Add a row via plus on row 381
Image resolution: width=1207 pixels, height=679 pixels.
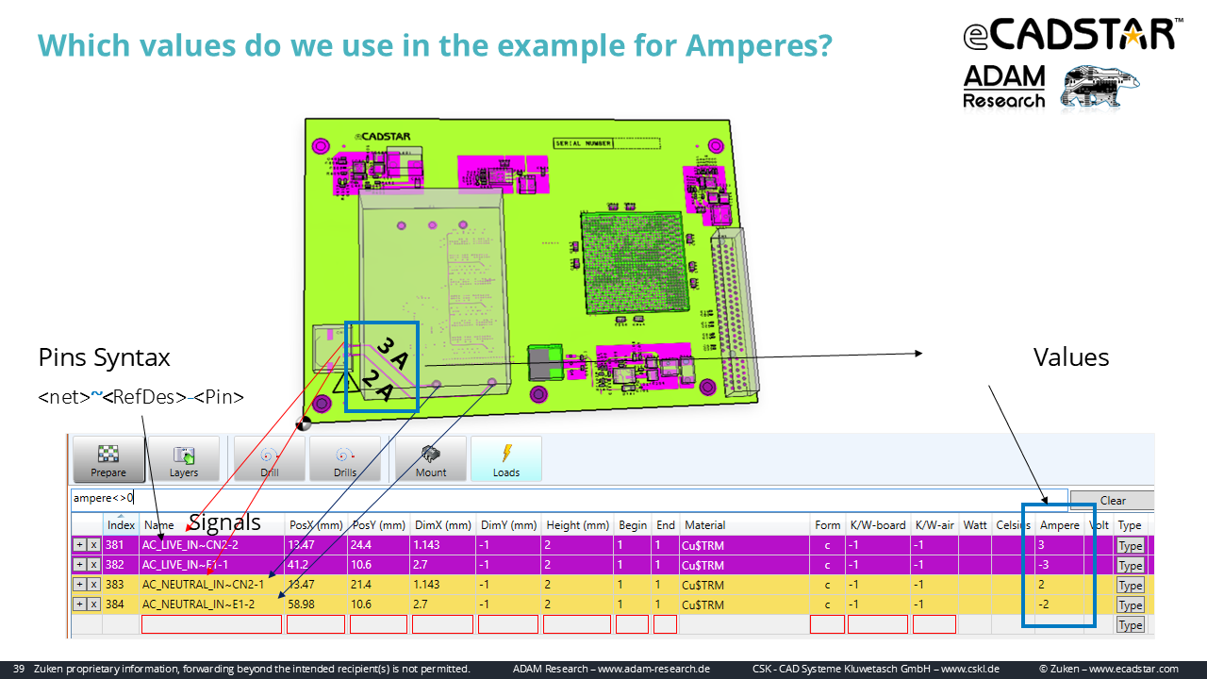tap(79, 545)
